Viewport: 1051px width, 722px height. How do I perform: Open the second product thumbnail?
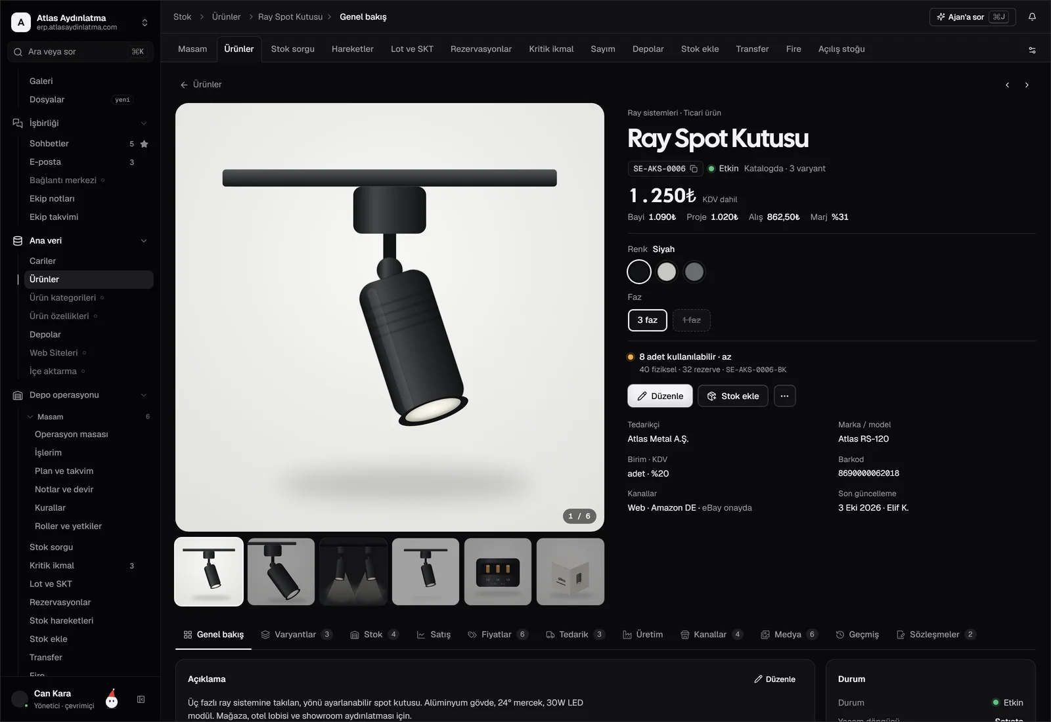pos(281,572)
